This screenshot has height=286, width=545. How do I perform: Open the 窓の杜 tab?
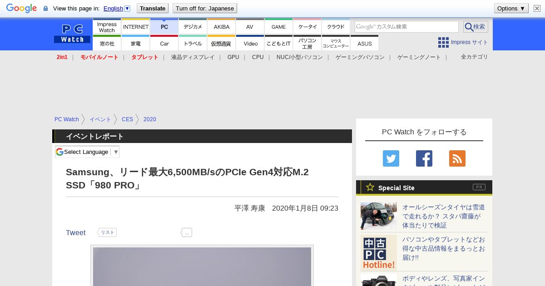107,43
